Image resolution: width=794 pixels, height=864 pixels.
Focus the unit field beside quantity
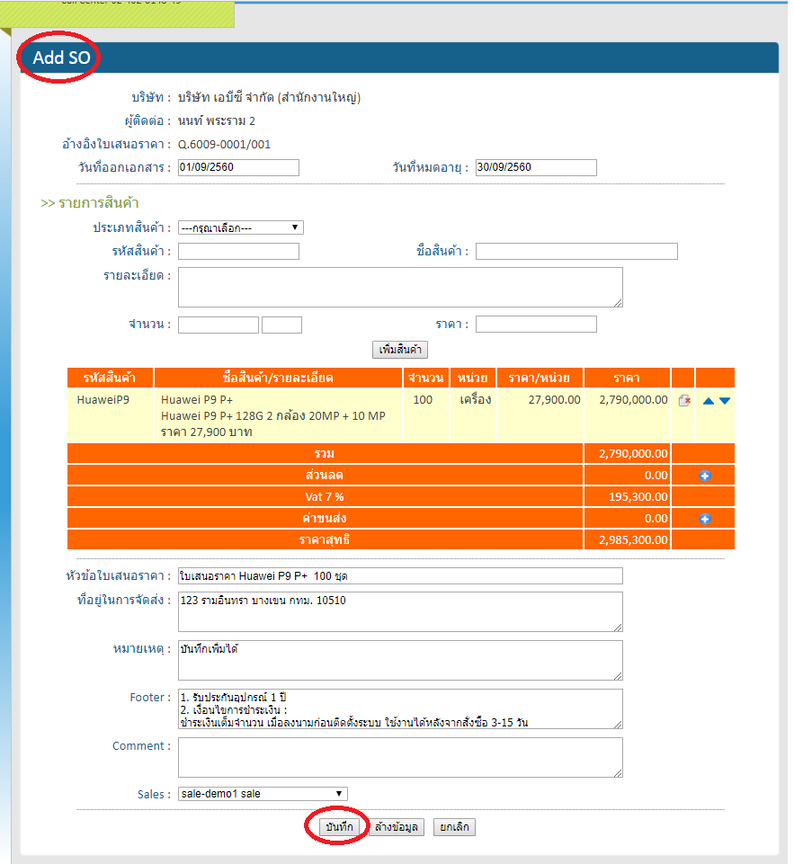click(x=281, y=325)
